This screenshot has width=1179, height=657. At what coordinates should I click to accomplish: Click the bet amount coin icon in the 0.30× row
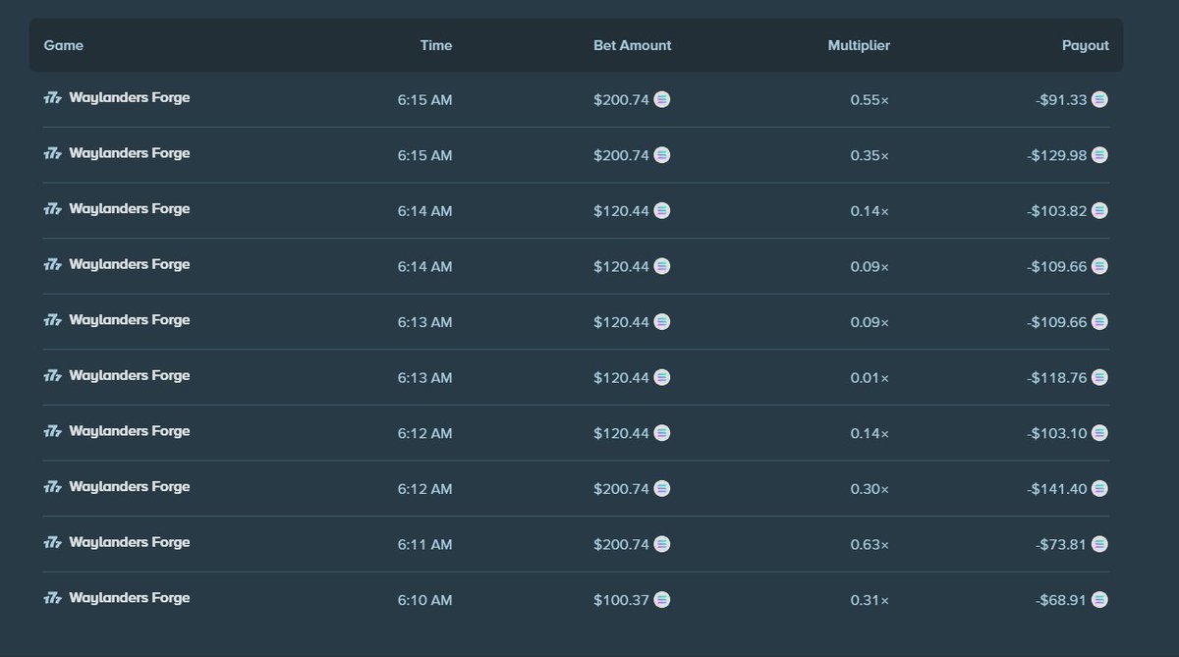tap(662, 488)
